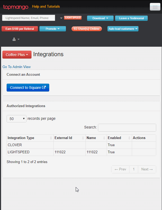The height and width of the screenshot is (210, 162).
Task: Sort by Integration Type column arrows
Action: click(x=51, y=138)
